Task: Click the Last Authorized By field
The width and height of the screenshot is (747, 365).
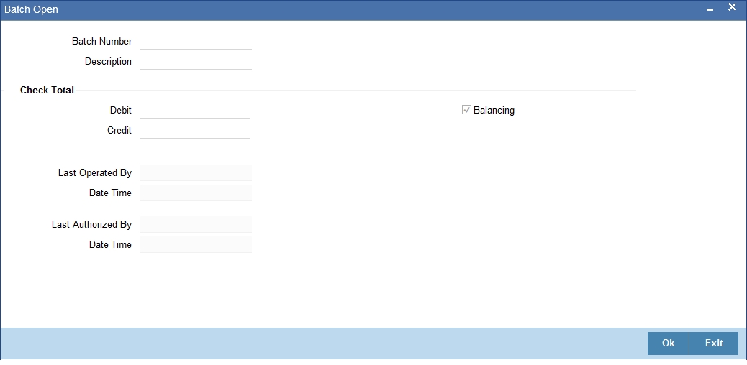Action: pyautogui.click(x=196, y=225)
